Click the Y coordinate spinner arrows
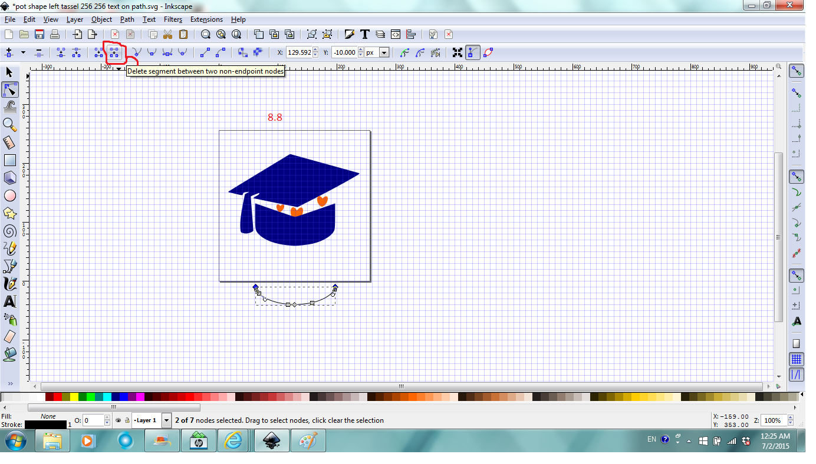Viewport: 816px width, 464px height. pyautogui.click(x=361, y=52)
